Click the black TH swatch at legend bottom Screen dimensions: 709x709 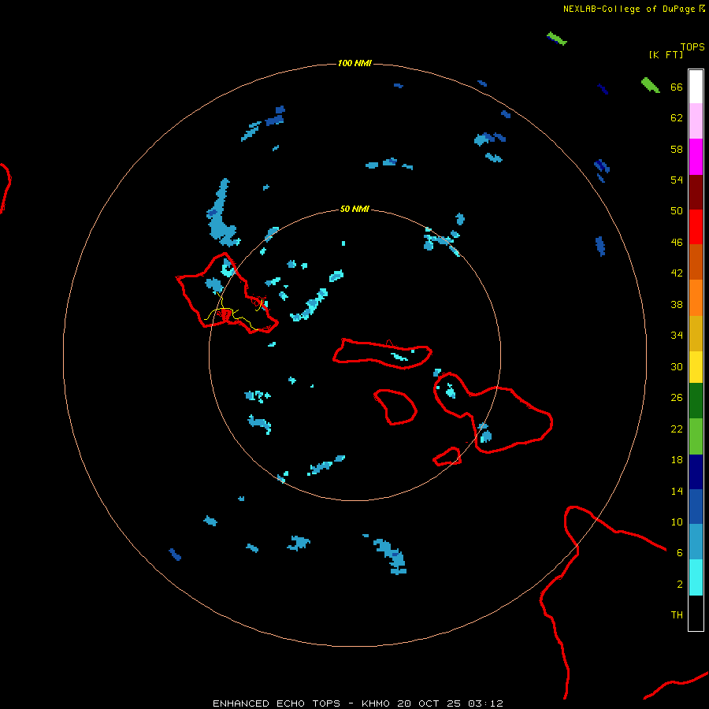(x=696, y=612)
